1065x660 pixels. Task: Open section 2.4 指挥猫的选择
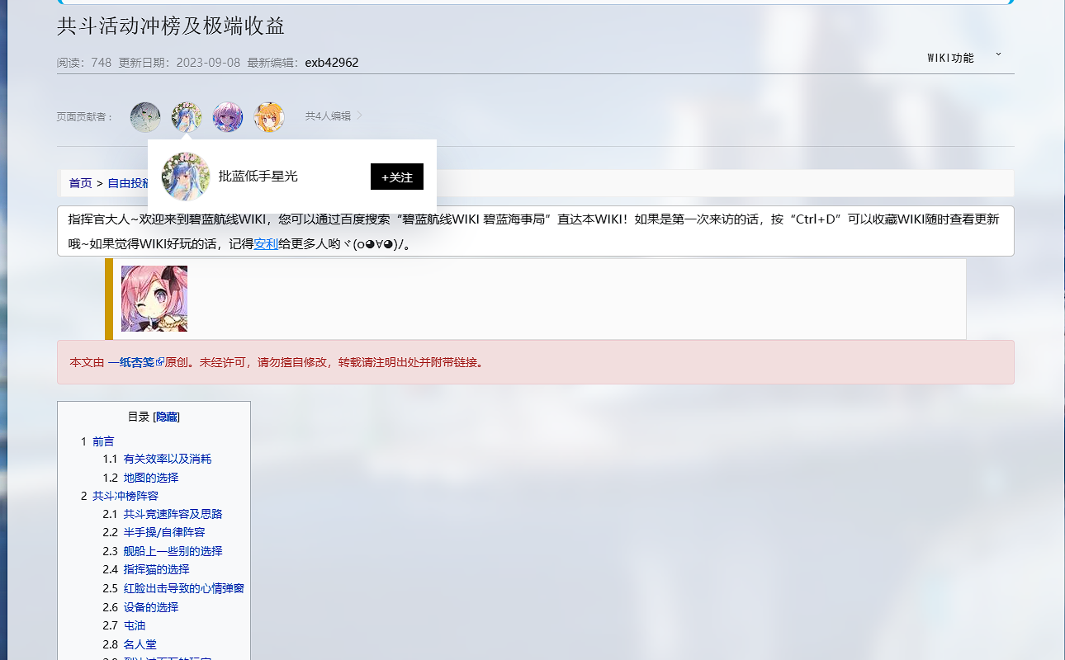(x=156, y=569)
